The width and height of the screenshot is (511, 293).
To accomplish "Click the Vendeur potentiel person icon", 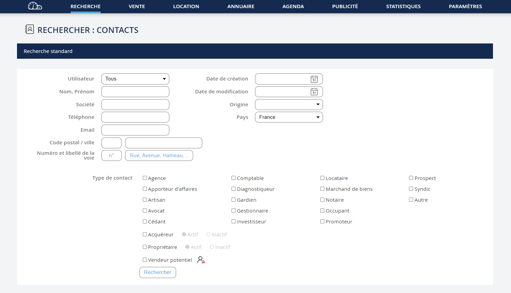I will click(201, 260).
